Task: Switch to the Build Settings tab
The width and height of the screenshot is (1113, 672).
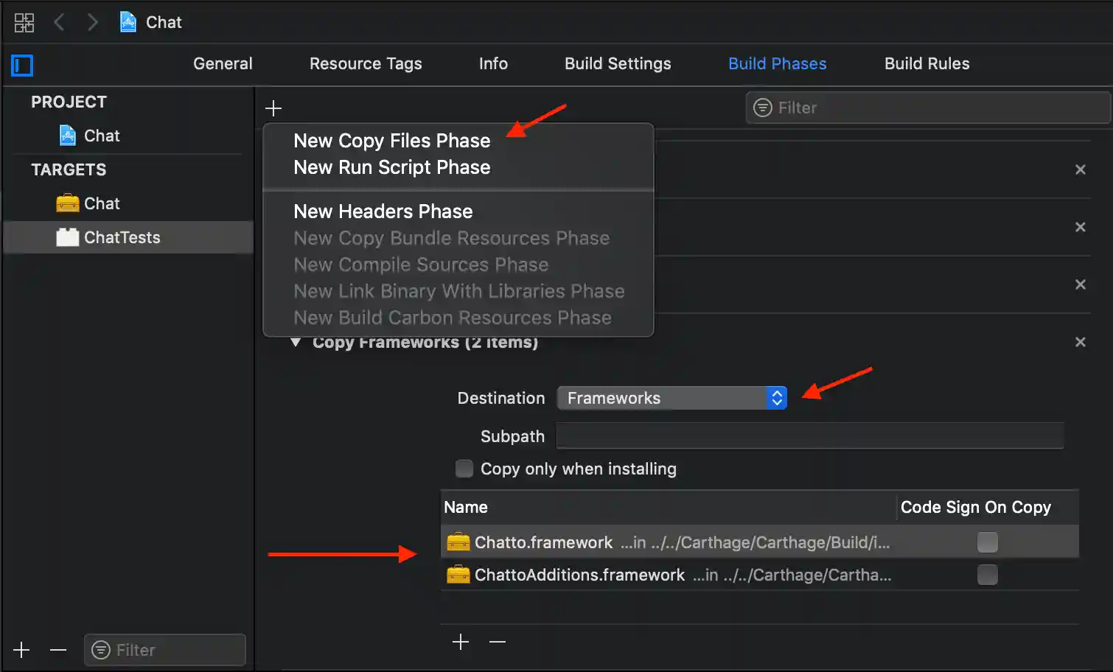Action: click(x=617, y=64)
